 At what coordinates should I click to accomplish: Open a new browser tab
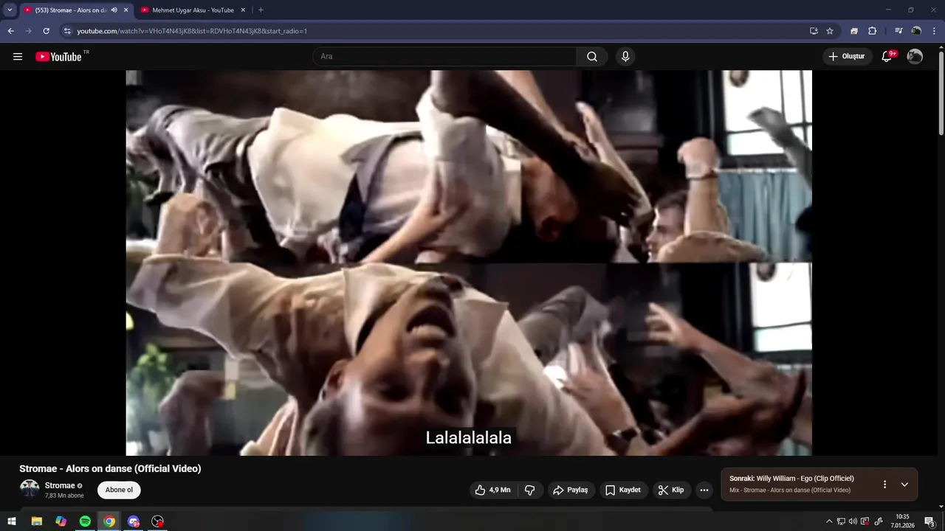coord(261,10)
